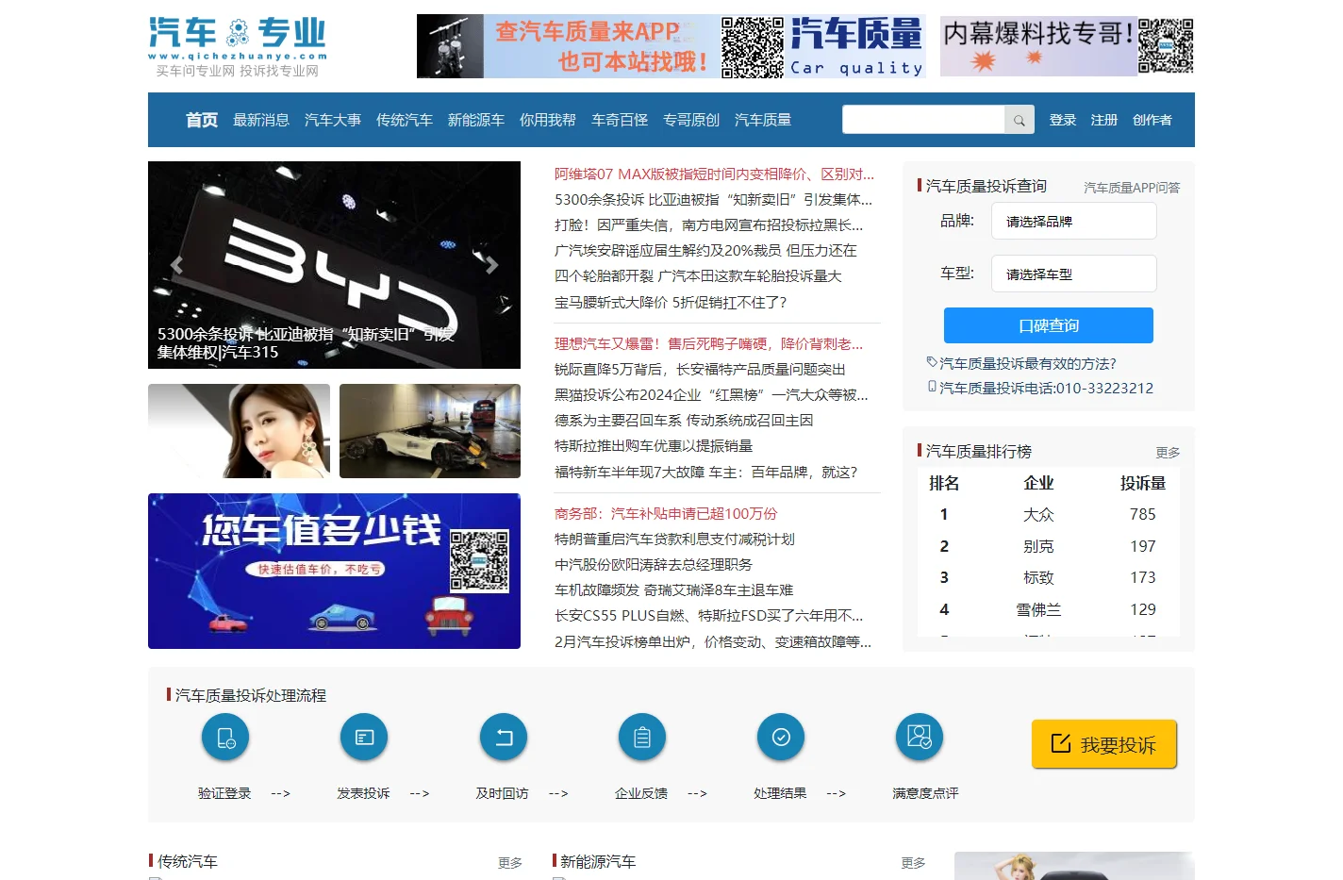Image resolution: width=1343 pixels, height=880 pixels.
Task: Open 汽车质量APP问答 link
Action: tap(1132, 188)
